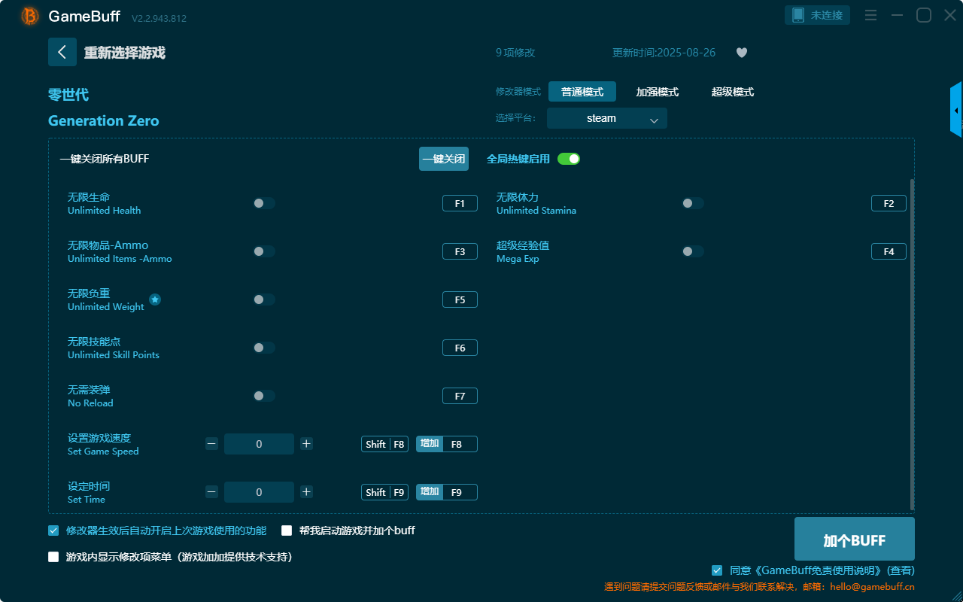Click the heart favorite icon

(742, 53)
